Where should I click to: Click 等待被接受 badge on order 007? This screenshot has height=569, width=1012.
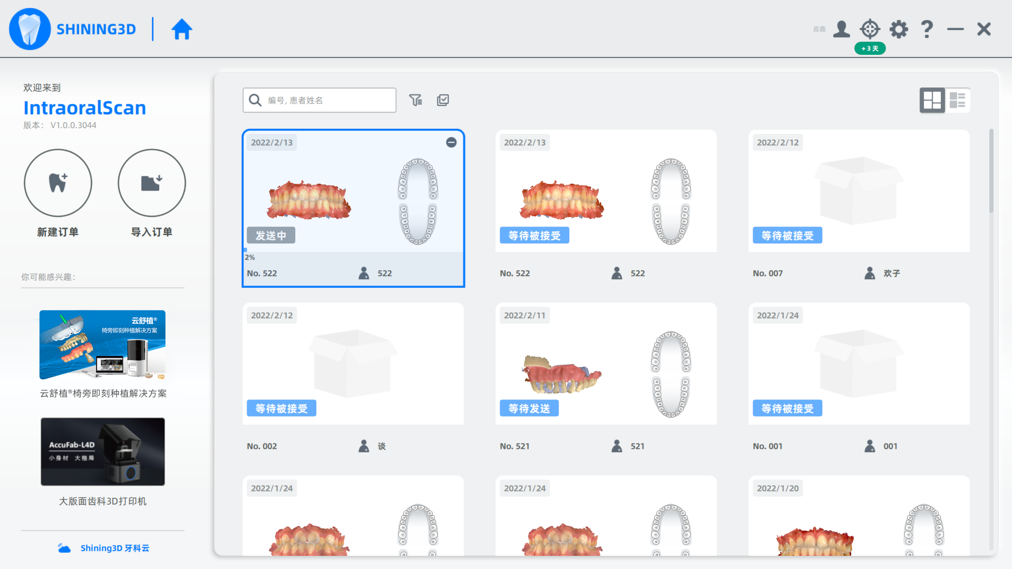point(787,236)
